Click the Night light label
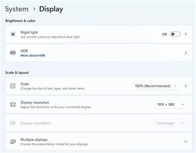Image resolution: width=196 pixels, height=153 pixels. pyautogui.click(x=29, y=32)
